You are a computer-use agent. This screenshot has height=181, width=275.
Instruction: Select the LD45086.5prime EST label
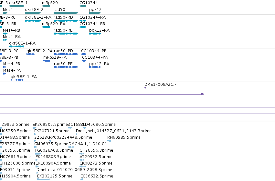click(x=100, y=125)
